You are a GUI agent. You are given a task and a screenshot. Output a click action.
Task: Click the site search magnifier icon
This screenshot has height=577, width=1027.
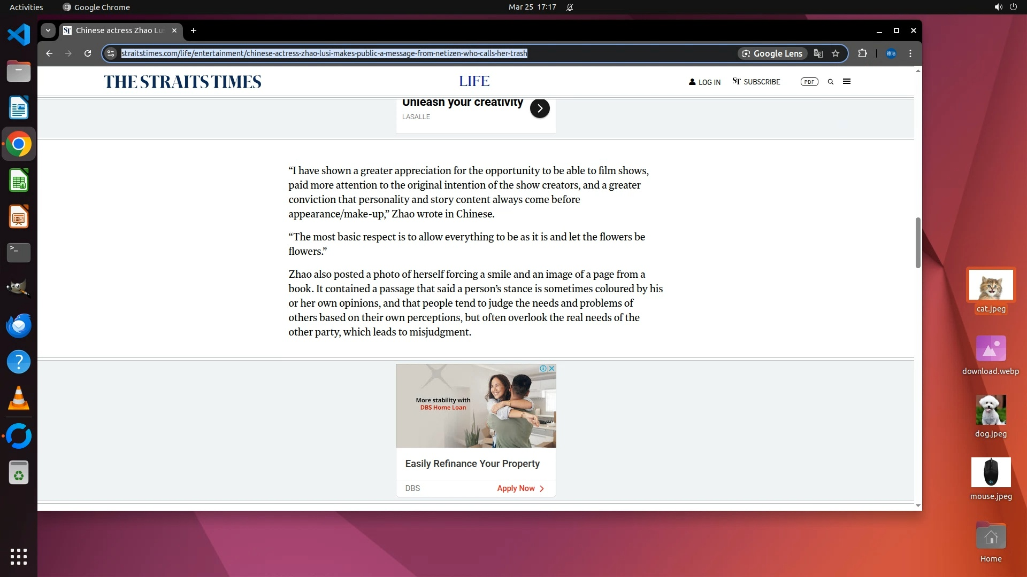[831, 82]
